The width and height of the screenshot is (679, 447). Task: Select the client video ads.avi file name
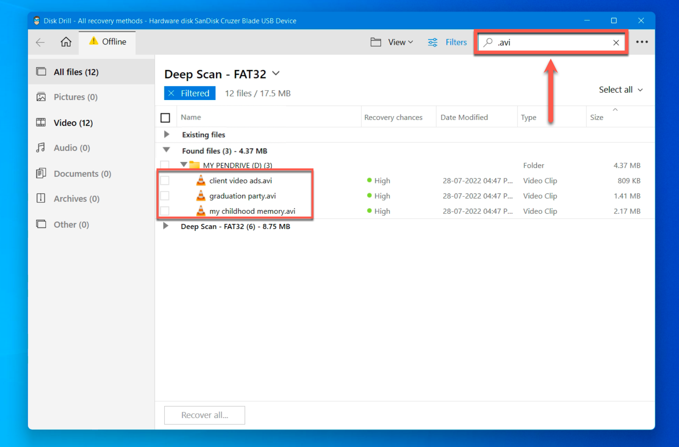click(241, 181)
